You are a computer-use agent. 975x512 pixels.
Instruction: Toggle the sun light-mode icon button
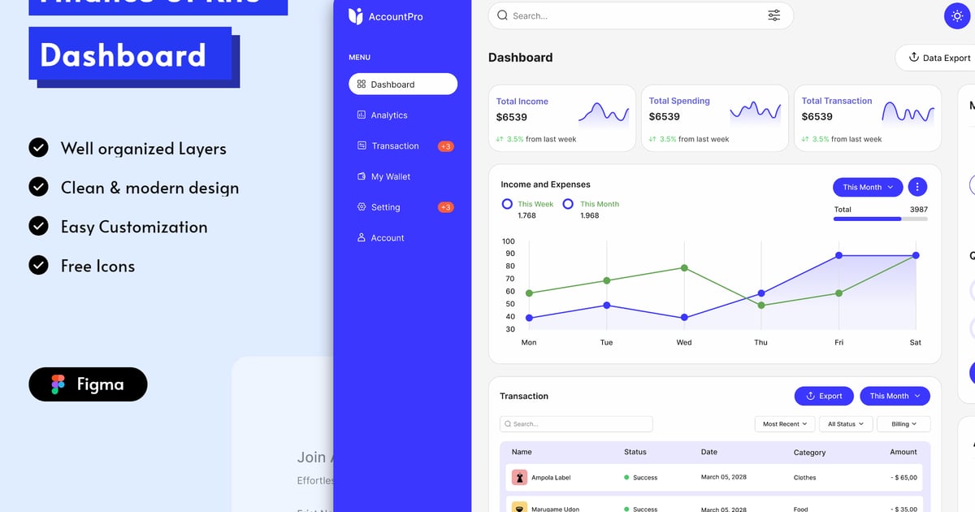click(x=955, y=15)
